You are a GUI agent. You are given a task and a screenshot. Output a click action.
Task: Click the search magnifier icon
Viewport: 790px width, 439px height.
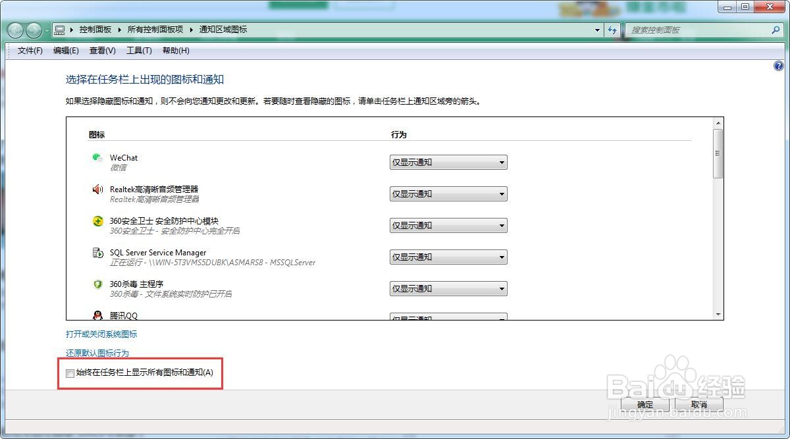pos(775,30)
